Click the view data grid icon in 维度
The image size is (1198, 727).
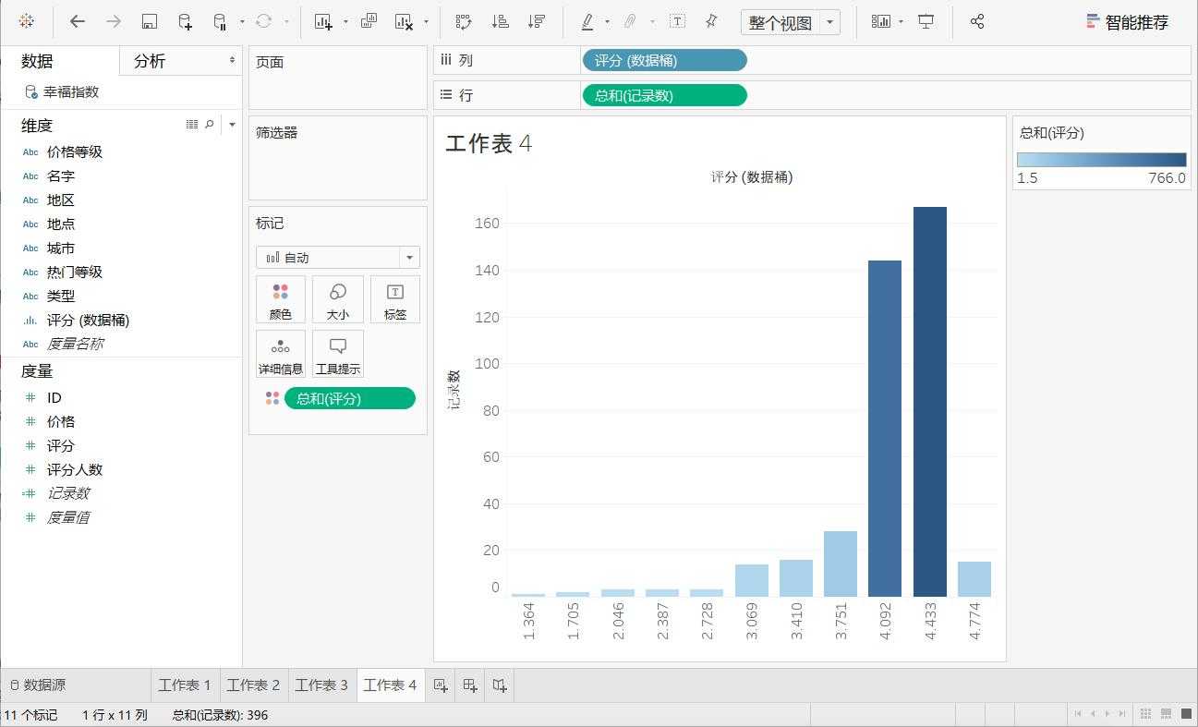(x=192, y=124)
